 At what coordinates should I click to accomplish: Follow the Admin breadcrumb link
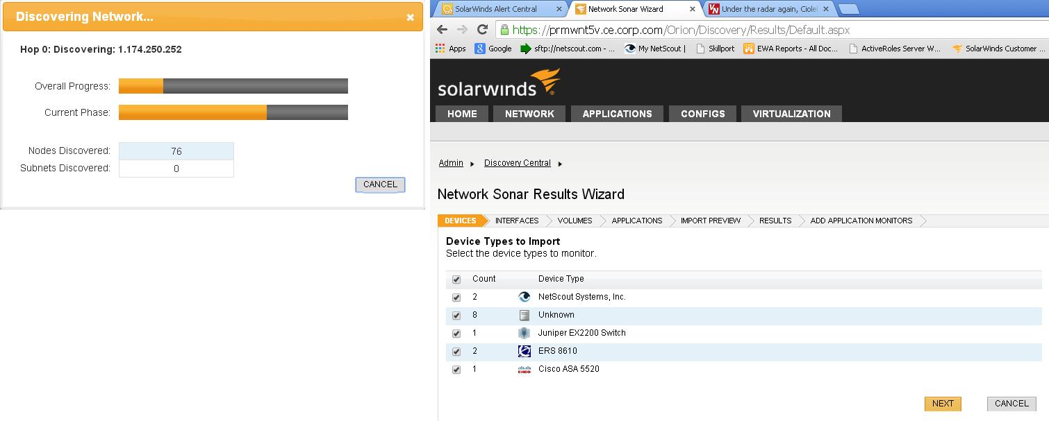coord(451,163)
